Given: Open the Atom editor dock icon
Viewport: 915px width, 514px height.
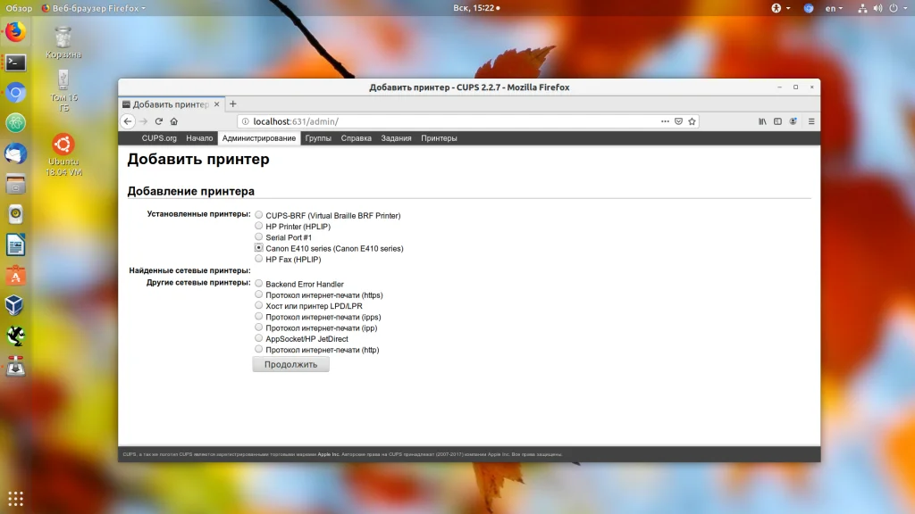Looking at the screenshot, I should pos(16,123).
